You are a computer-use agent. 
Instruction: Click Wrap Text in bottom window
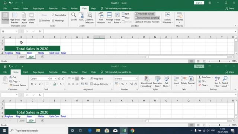click(x=97, y=79)
